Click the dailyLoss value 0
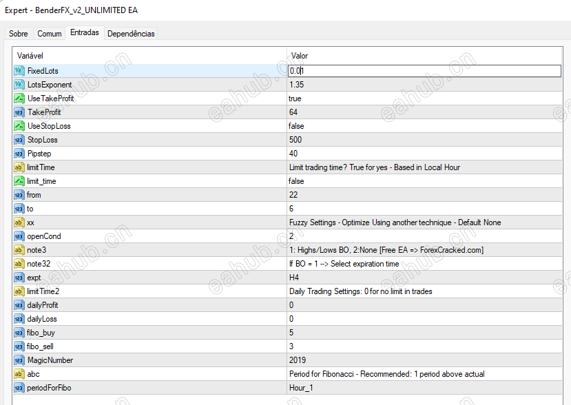 291,319
